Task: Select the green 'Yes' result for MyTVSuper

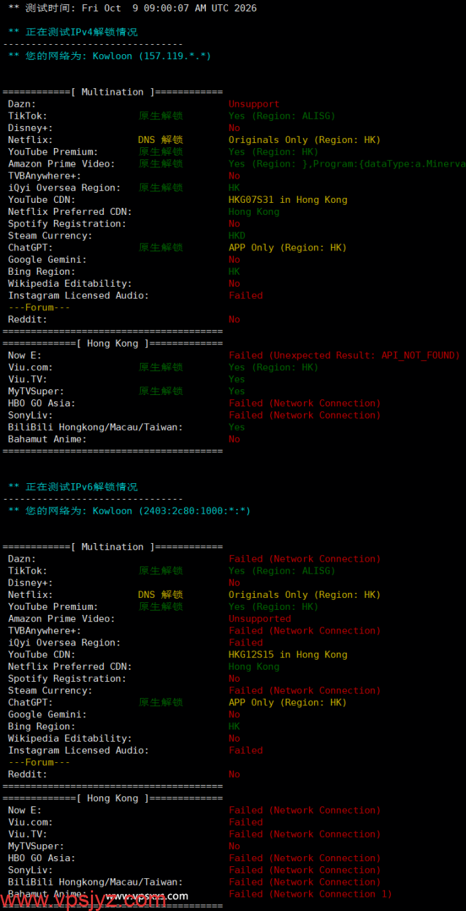Action: click(x=237, y=391)
